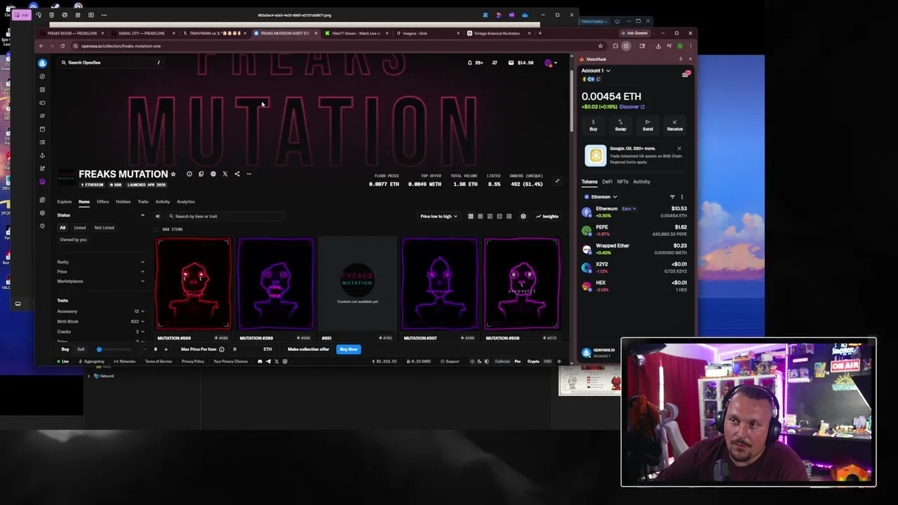Screen dimensions: 898x505
Task: Switch to the Explore tab
Action: (x=65, y=202)
